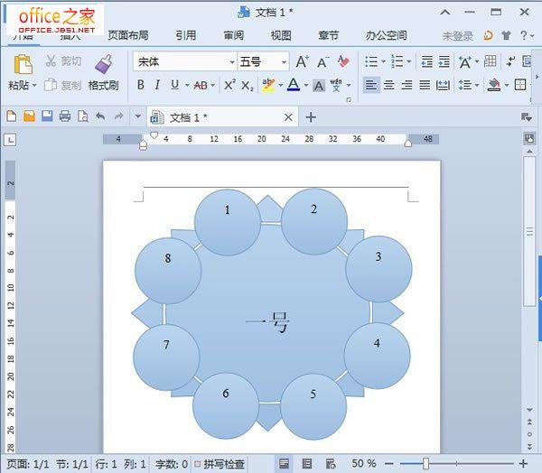
Task: Click the print icon in quick toolbar
Action: click(65, 116)
